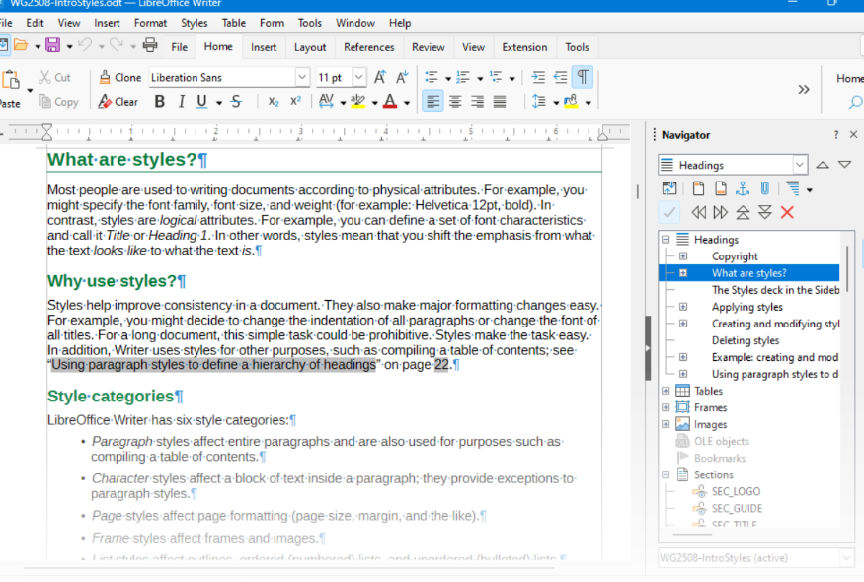This screenshot has height=582, width=864.
Task: Select the outline list format icon
Action: (x=496, y=78)
